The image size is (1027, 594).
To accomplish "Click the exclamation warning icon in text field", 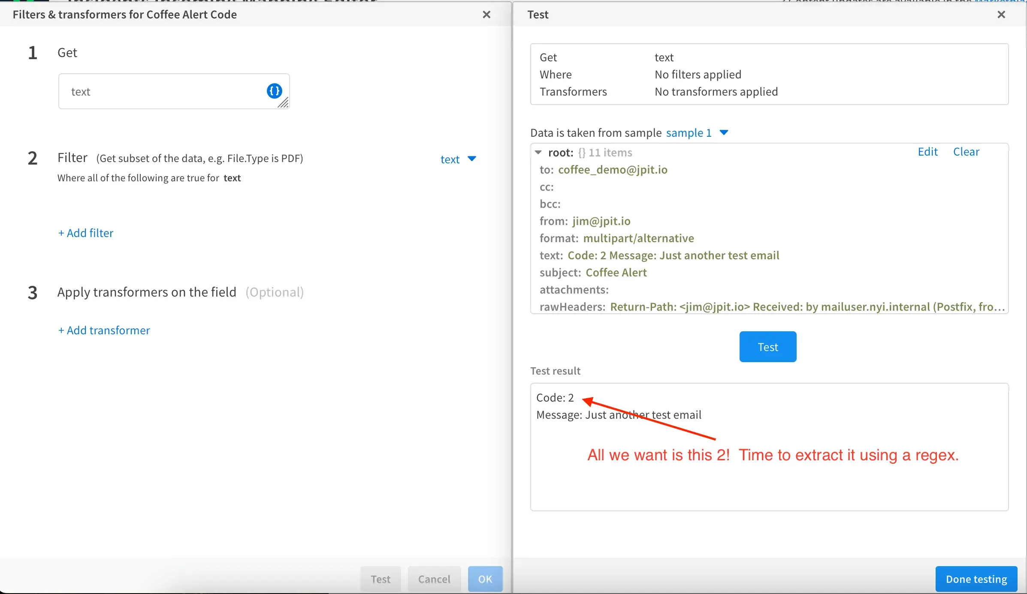I will click(x=275, y=90).
